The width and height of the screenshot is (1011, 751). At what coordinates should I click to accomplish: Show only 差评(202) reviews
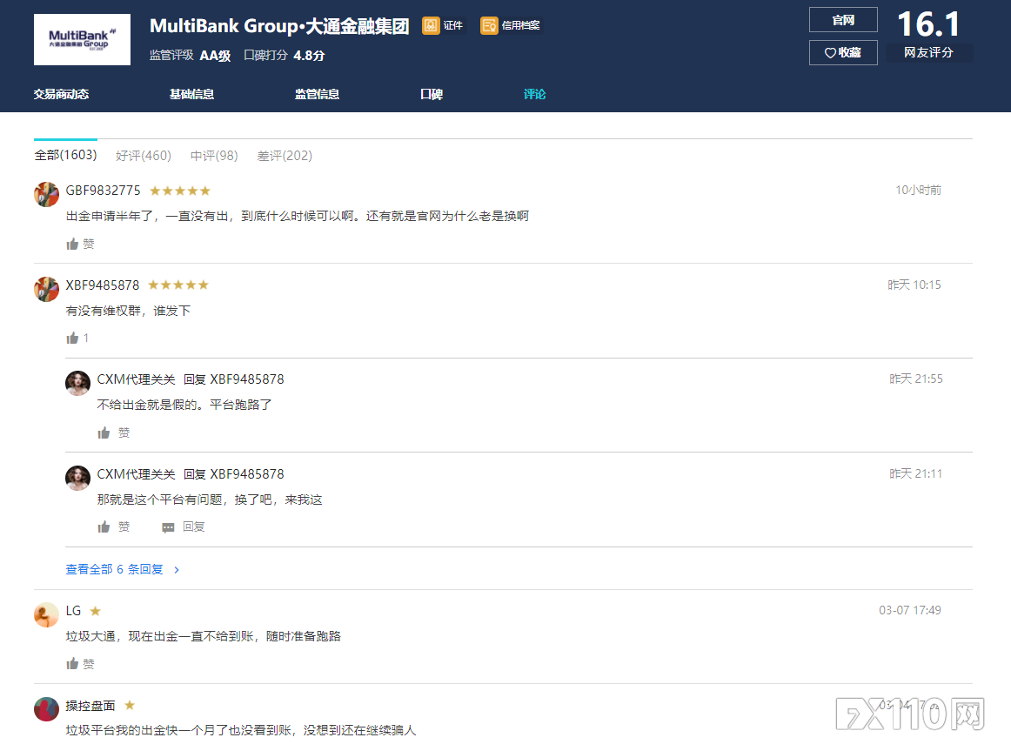point(285,156)
